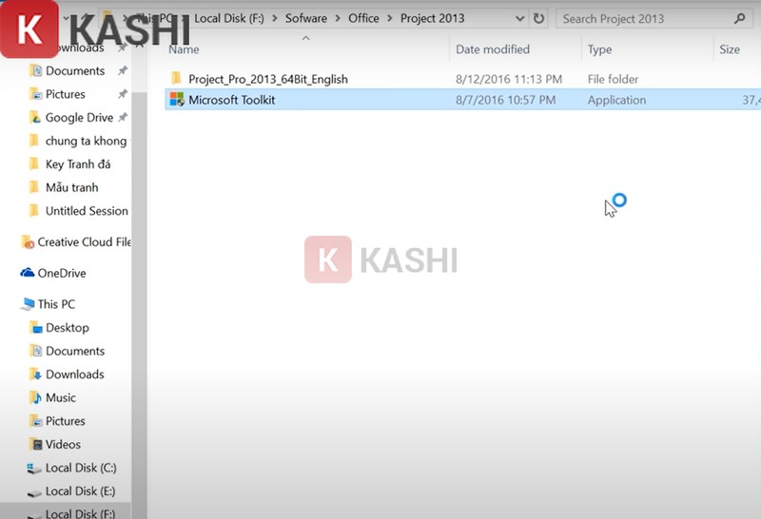Image resolution: width=761 pixels, height=519 pixels.
Task: Click the Pictures icon under Quick access
Action: [x=35, y=94]
